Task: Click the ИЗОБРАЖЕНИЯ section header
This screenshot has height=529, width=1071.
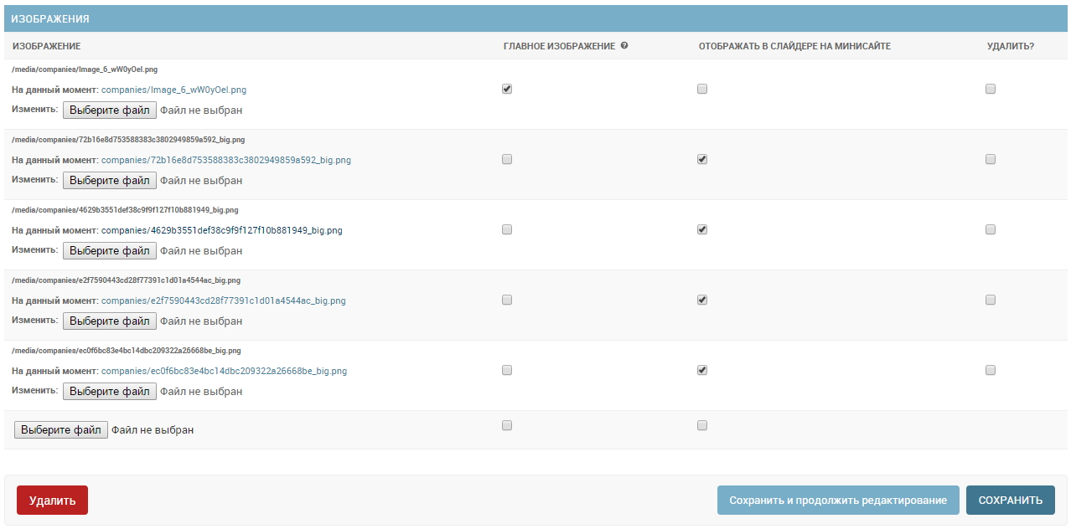Action: click(535, 18)
